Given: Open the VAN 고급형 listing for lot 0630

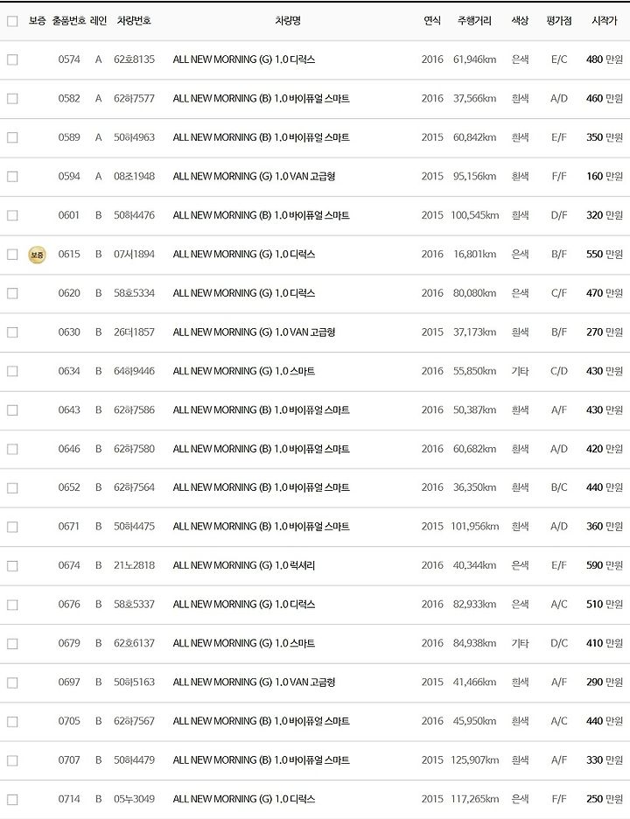Looking at the screenshot, I should pos(254,332).
